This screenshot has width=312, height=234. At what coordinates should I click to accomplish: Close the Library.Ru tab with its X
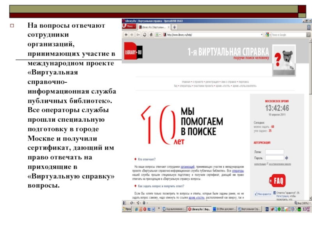coord(168,27)
